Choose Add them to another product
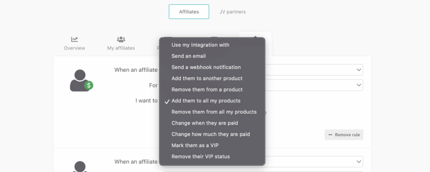 (x=207, y=78)
